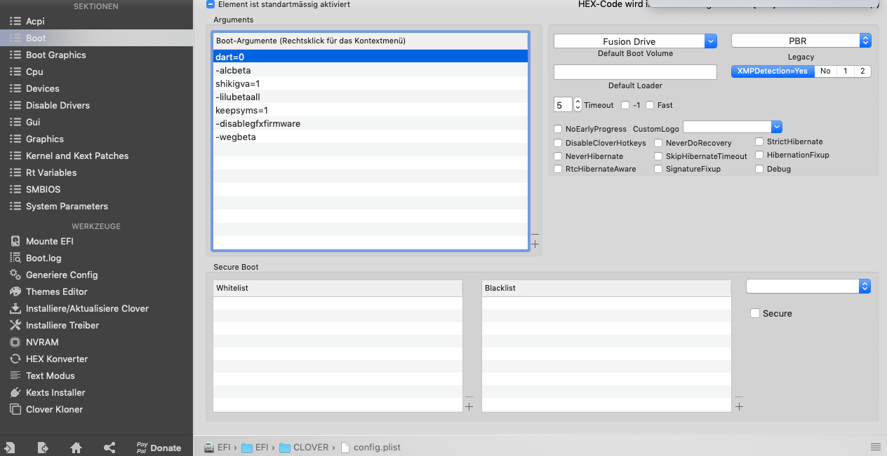Tick the HibernationFixup checkbox
Screen dimensions: 887x456
pyautogui.click(x=759, y=155)
